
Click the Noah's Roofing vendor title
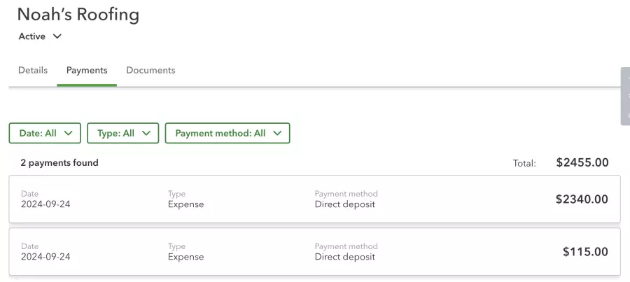coord(78,15)
